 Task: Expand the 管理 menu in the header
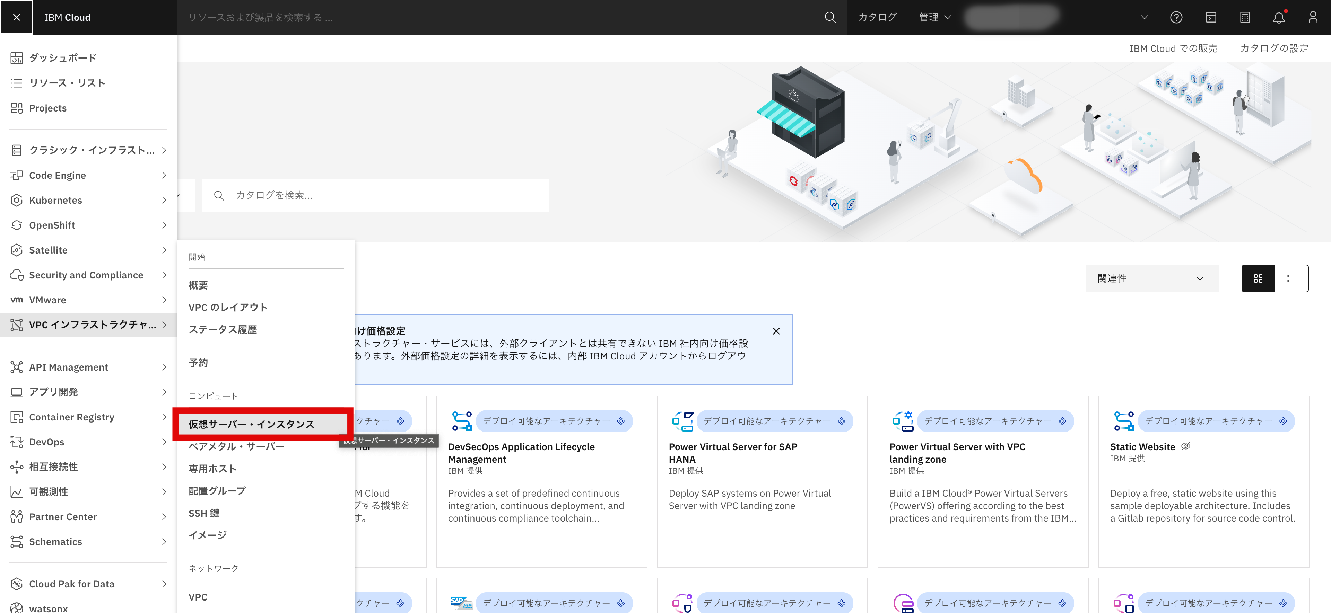tap(935, 18)
